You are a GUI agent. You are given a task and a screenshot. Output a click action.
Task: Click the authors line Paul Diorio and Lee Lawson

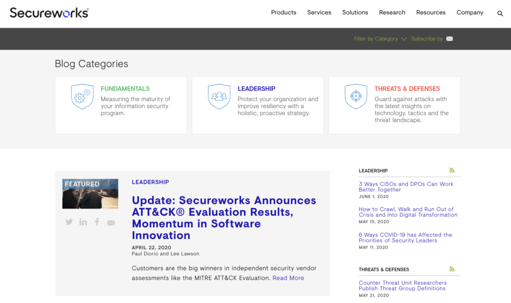pyautogui.click(x=165, y=254)
